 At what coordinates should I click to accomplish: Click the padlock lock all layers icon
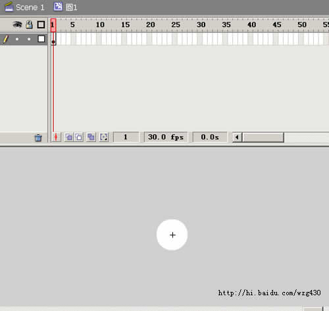coord(29,24)
